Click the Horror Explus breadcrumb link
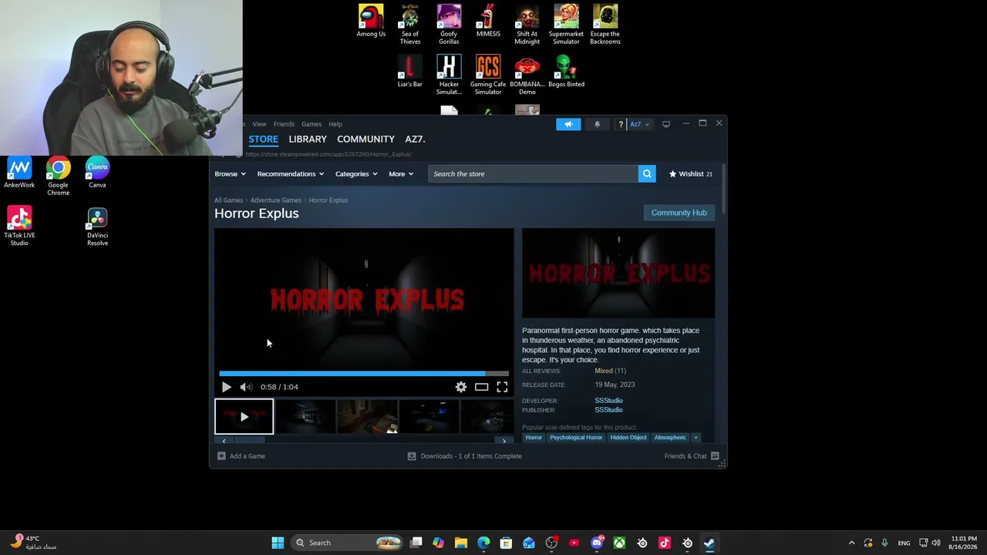The width and height of the screenshot is (987, 555). (x=328, y=200)
